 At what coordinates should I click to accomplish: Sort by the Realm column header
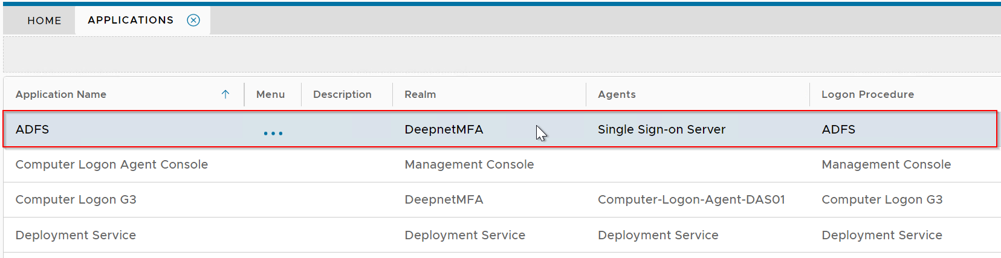coord(420,94)
